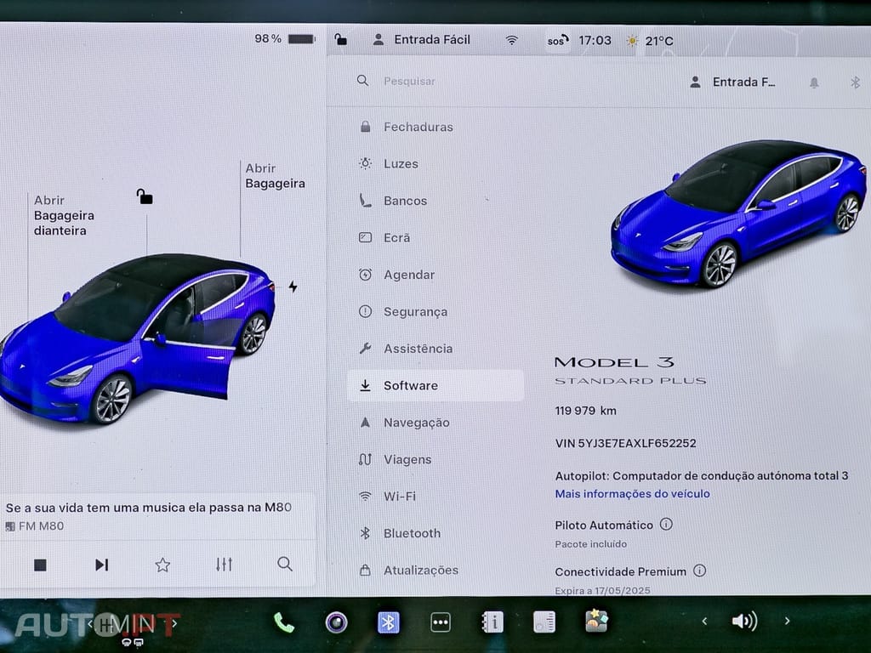Tap the blue Model 3 with open door
871x653 pixels.
click(x=137, y=338)
